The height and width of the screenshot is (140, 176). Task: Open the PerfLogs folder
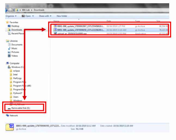tap(17, 78)
